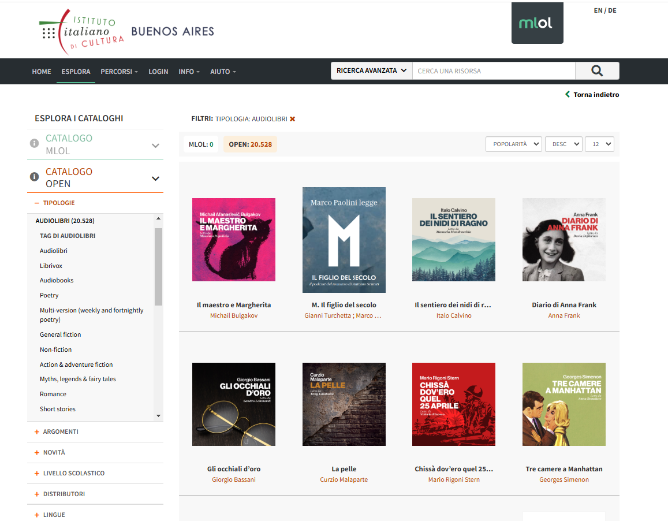
Task: Open Il sentiero dei nidi di ragno cover
Action: 454,240
